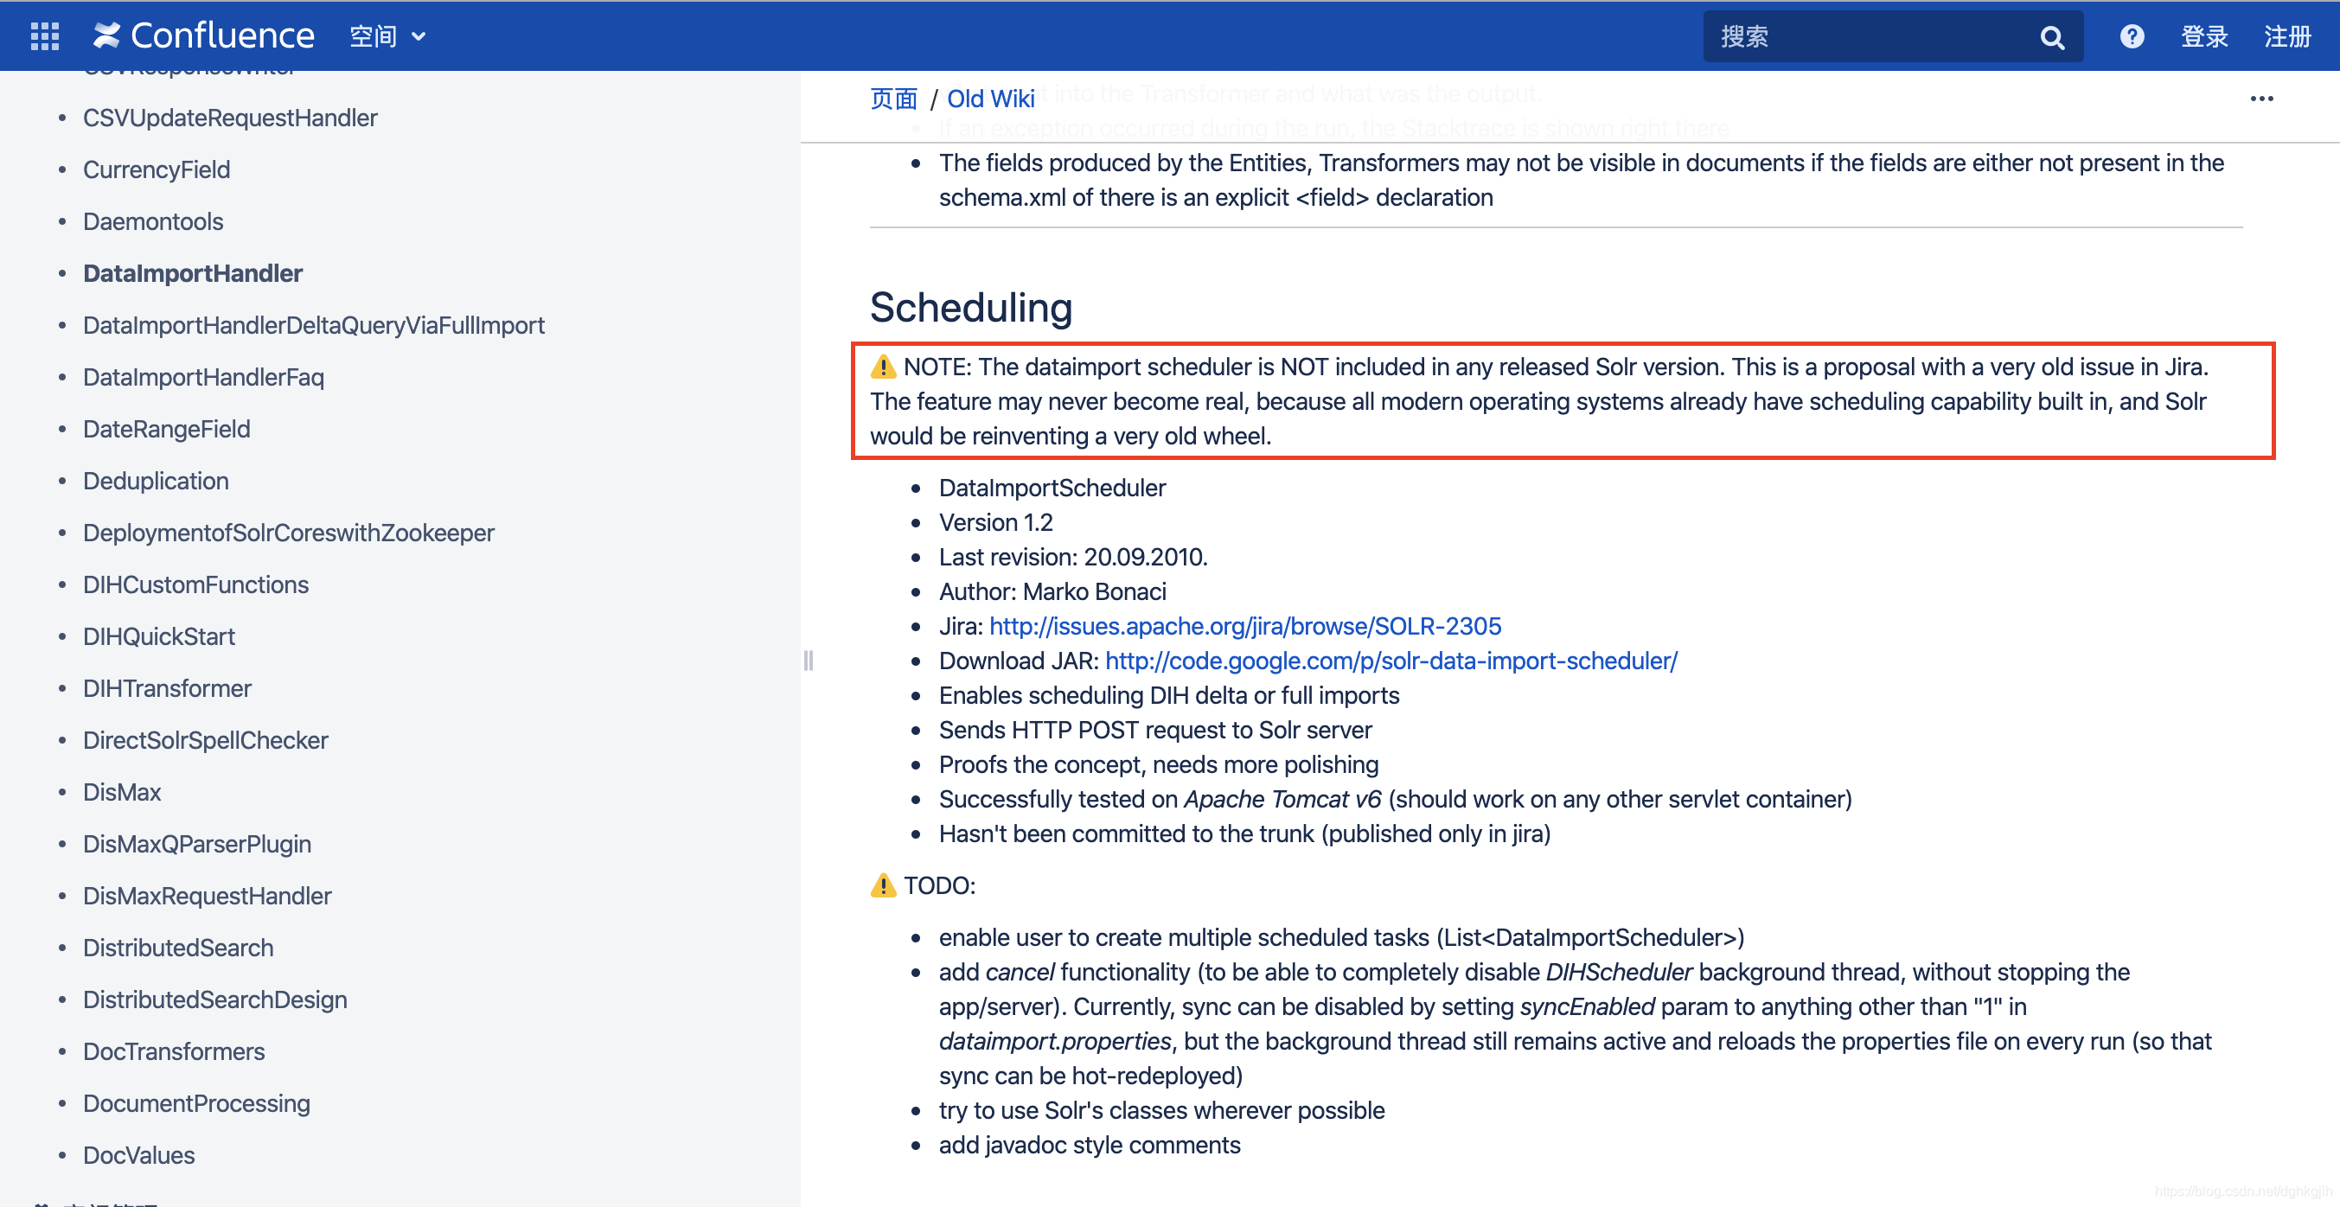Open DocumentProcessing page

(196, 1103)
